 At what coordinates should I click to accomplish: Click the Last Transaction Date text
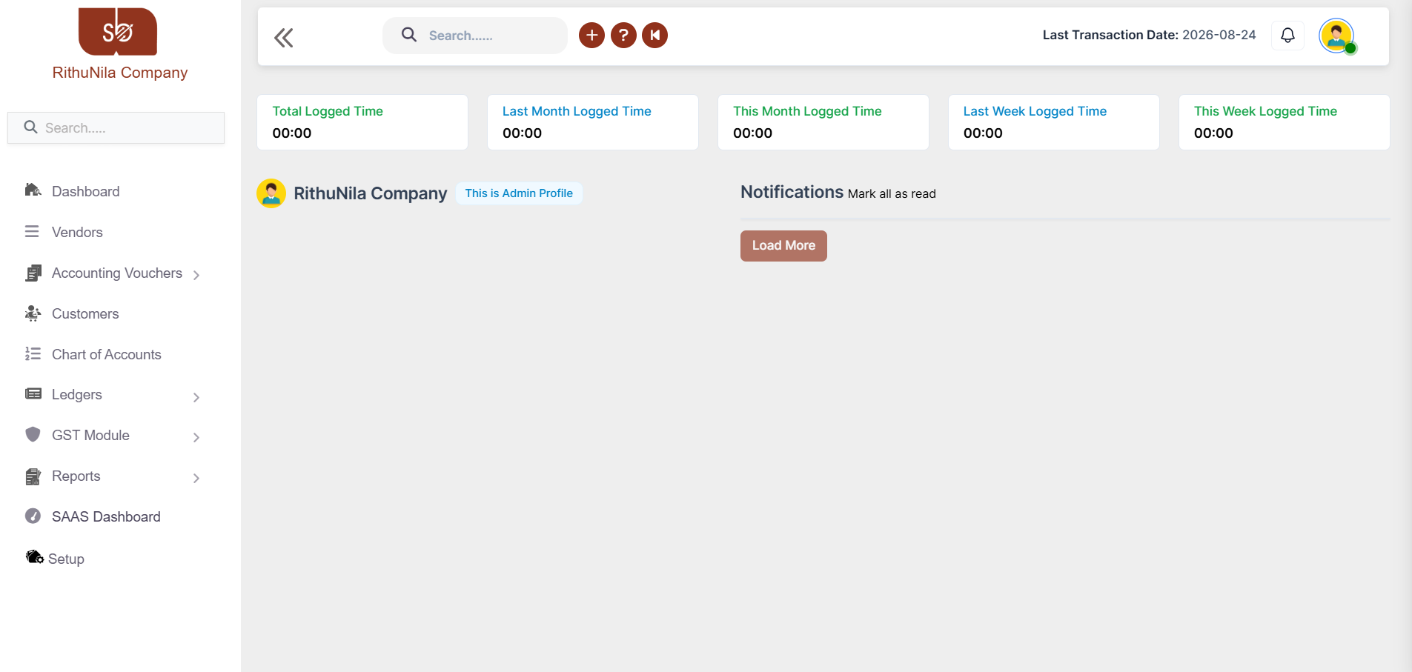(1149, 35)
